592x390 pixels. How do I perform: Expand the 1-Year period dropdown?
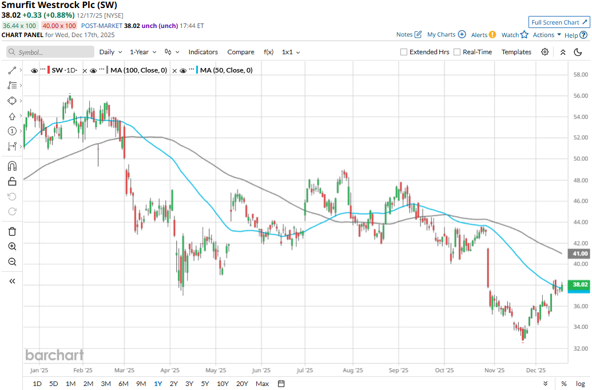click(x=142, y=52)
